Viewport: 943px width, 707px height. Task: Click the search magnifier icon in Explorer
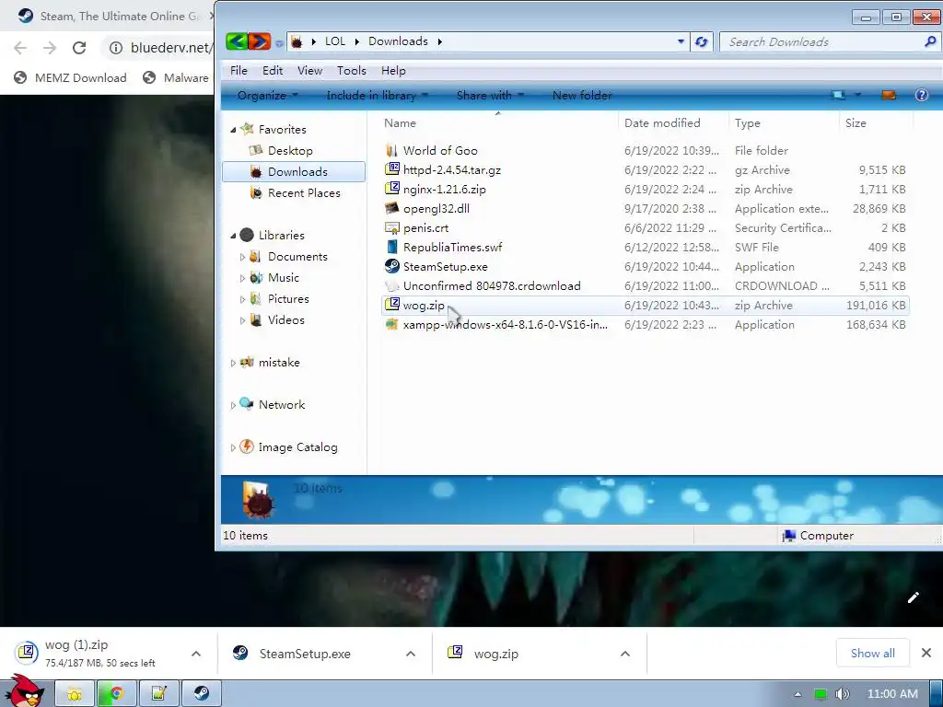click(x=930, y=41)
